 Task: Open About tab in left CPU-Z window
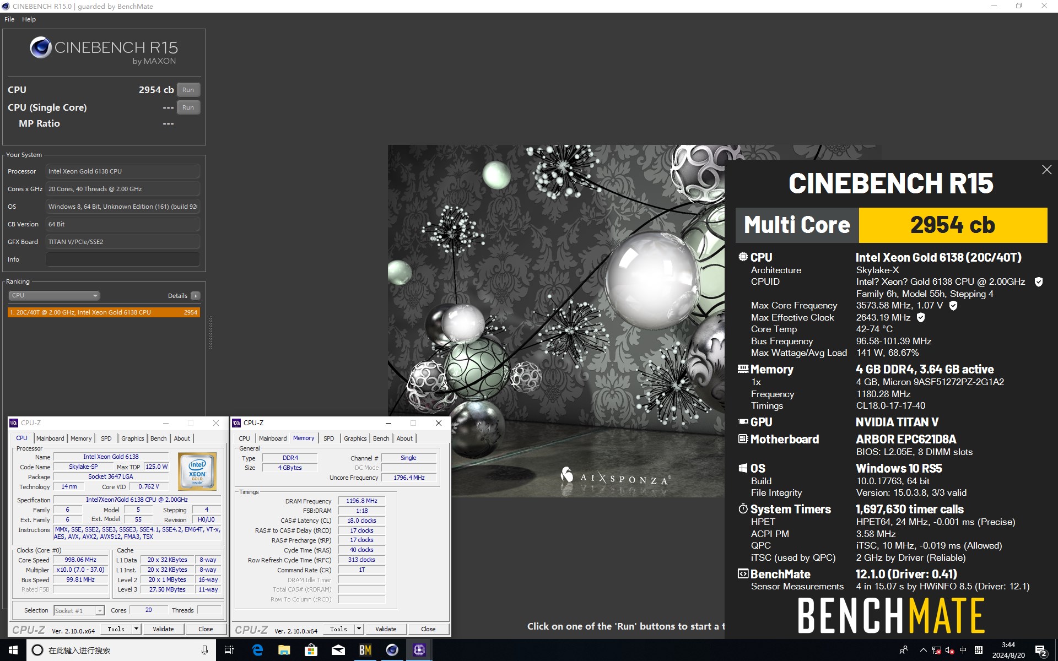pyautogui.click(x=182, y=438)
